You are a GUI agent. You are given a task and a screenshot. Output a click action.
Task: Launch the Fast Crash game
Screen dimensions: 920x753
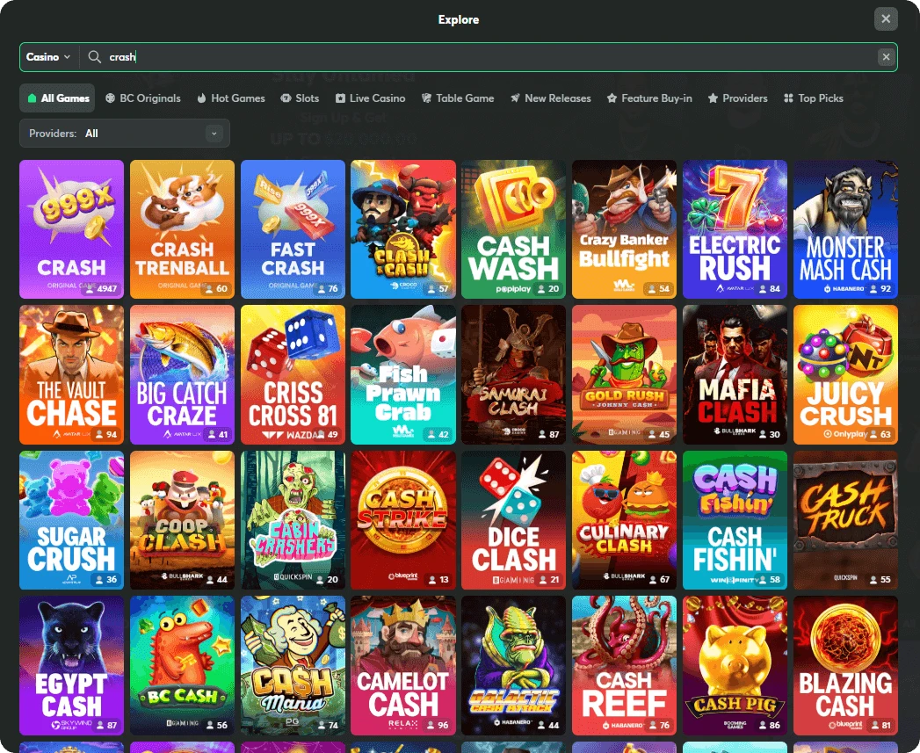[293, 229]
